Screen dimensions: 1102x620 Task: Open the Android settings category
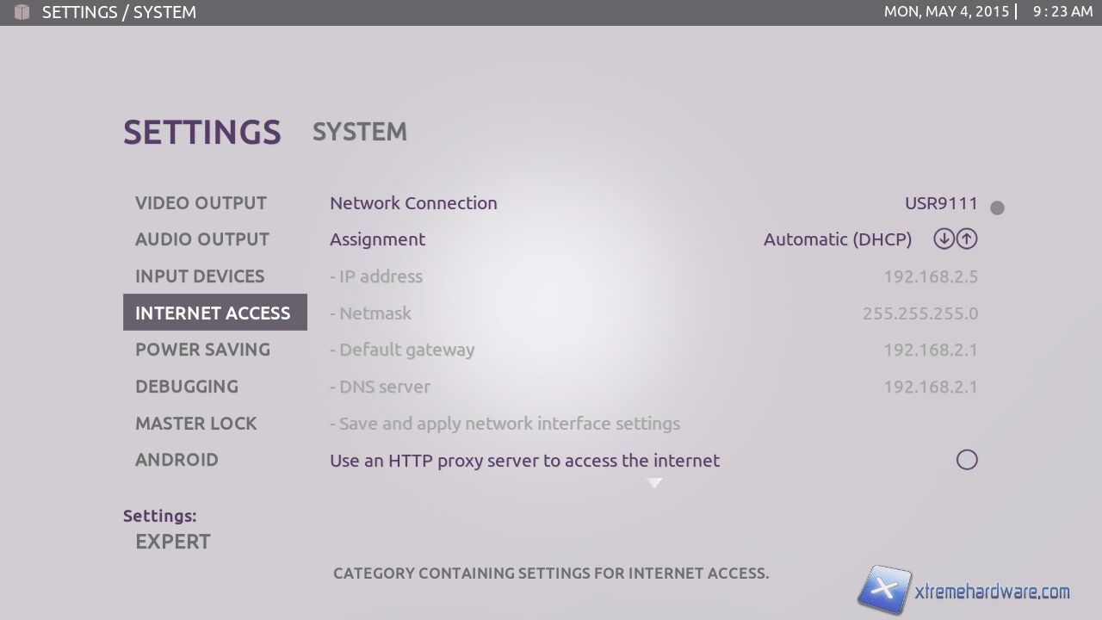[176, 460]
